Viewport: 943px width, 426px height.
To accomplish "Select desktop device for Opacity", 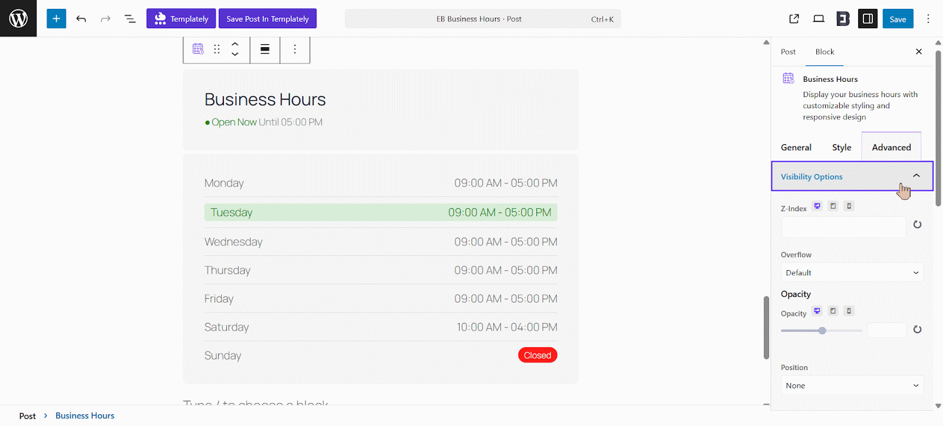I will [x=817, y=311].
